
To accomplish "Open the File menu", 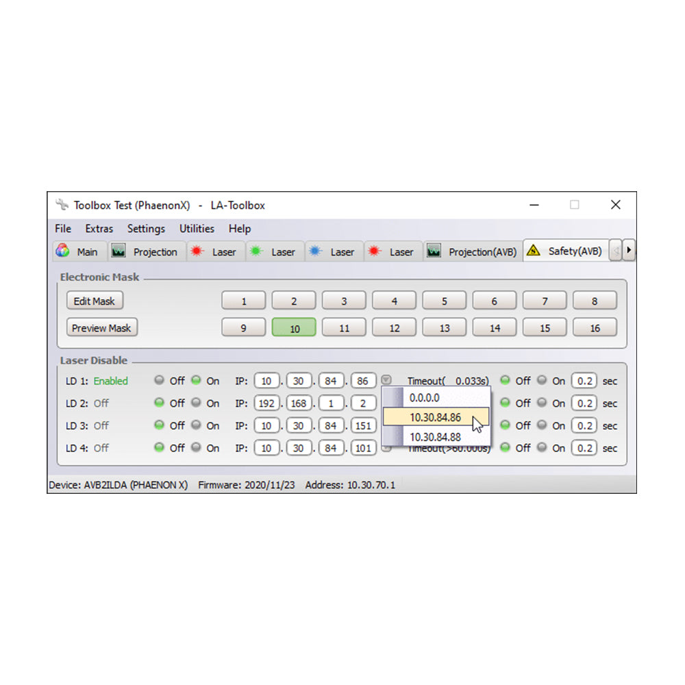I will tap(63, 229).
